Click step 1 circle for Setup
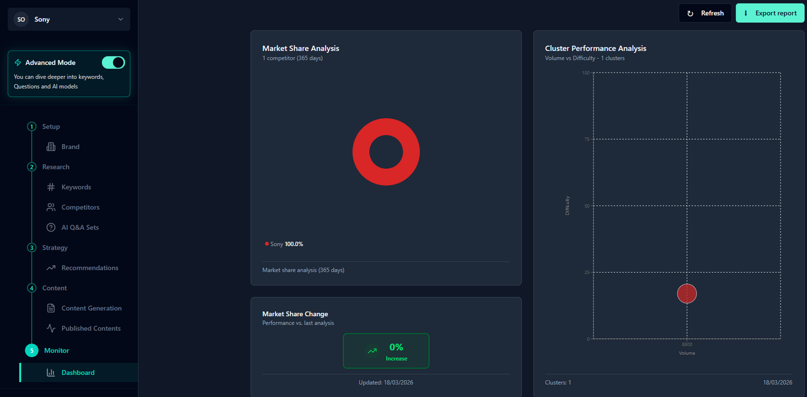This screenshot has height=397, width=807. [32, 126]
